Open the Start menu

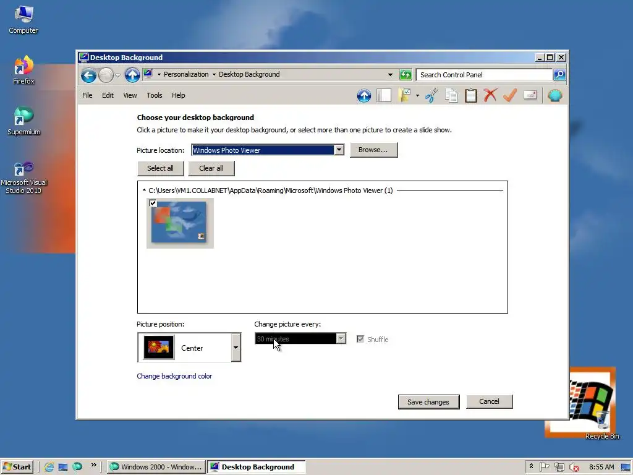tap(17, 467)
